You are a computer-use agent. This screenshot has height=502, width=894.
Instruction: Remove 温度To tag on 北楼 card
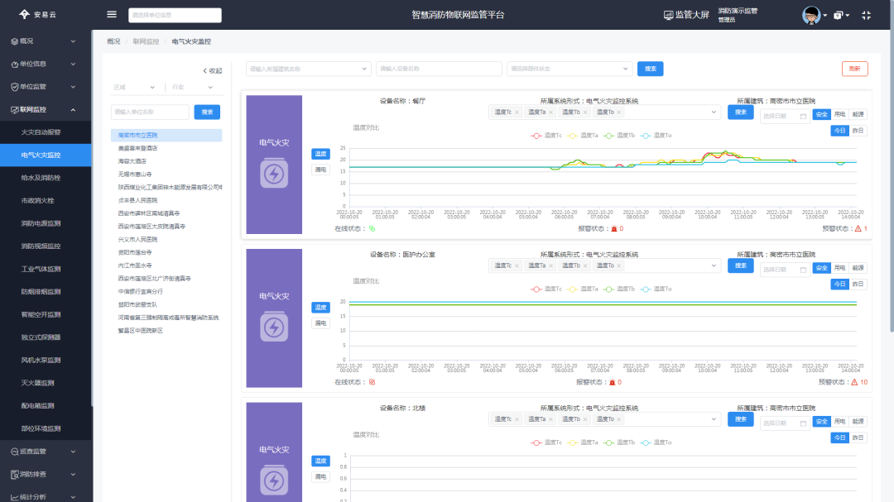coord(618,419)
